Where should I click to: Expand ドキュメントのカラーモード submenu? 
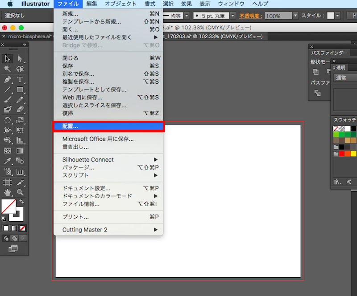coord(108,196)
